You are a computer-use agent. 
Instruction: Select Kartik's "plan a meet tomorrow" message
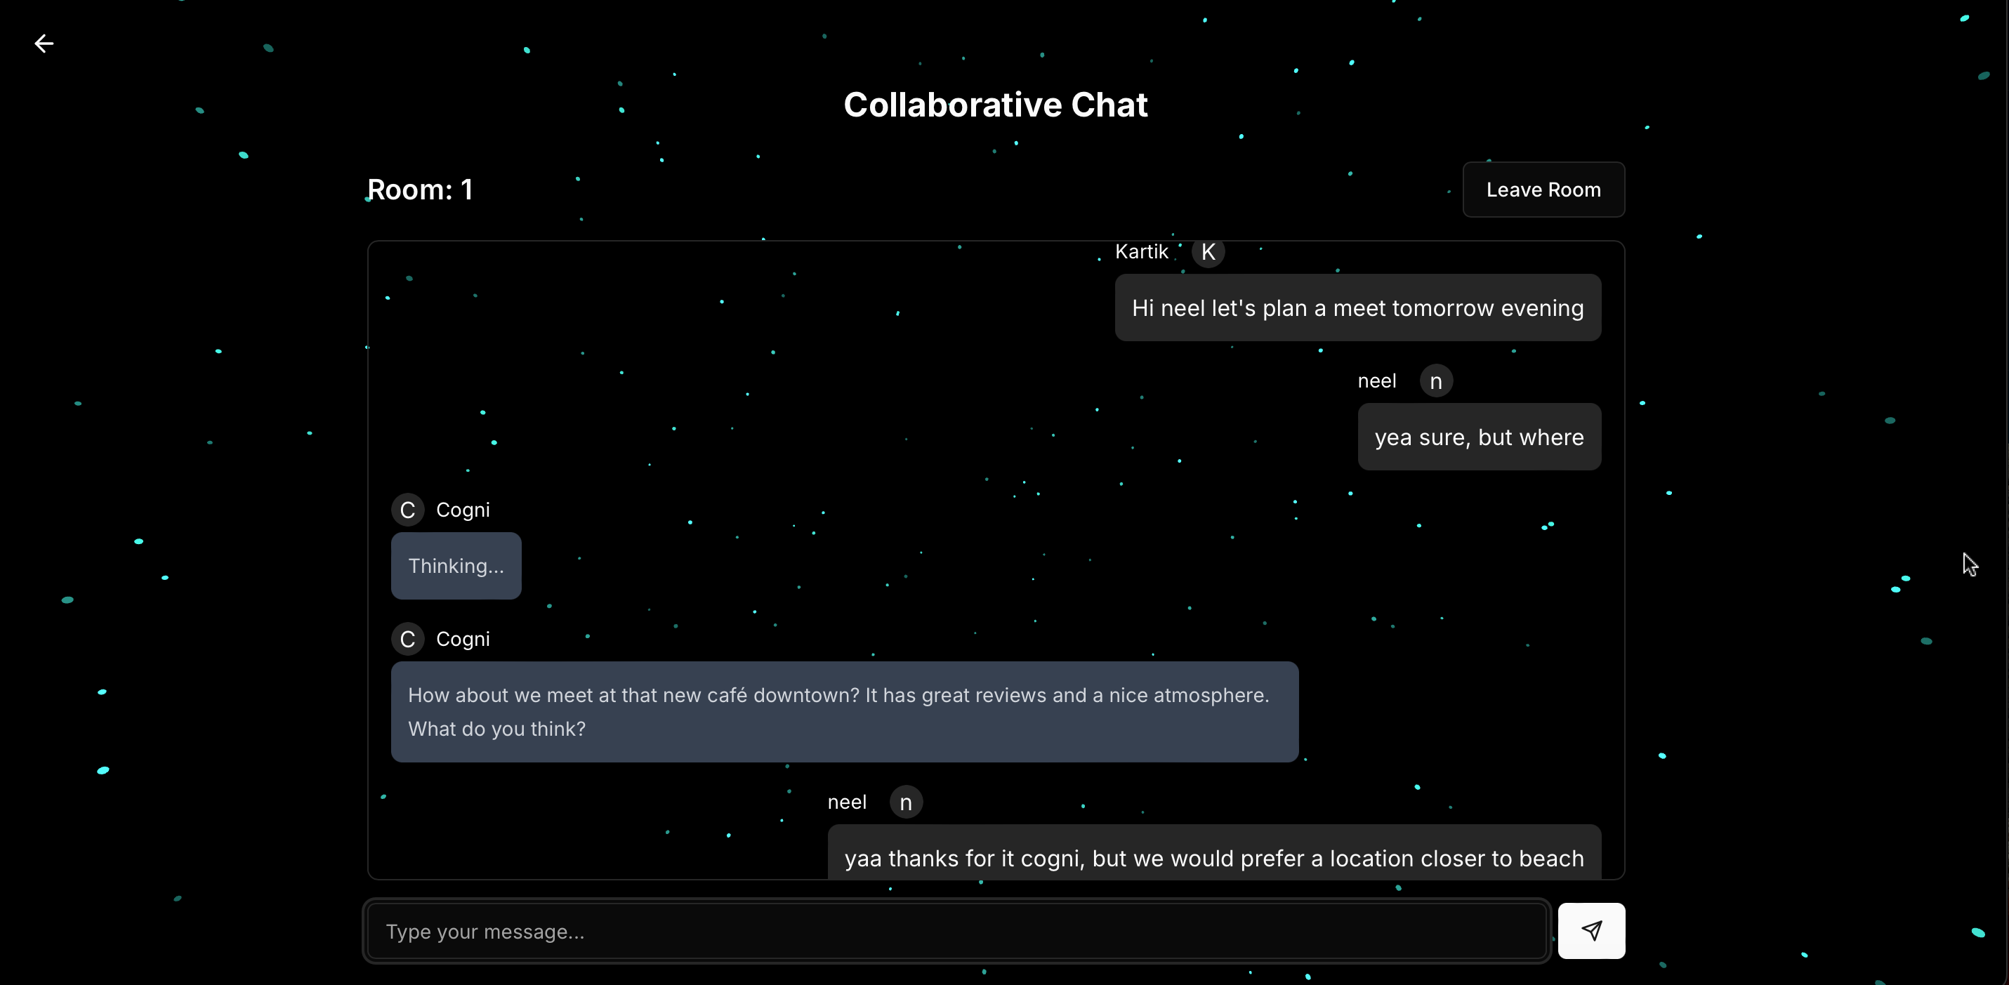click(x=1357, y=308)
